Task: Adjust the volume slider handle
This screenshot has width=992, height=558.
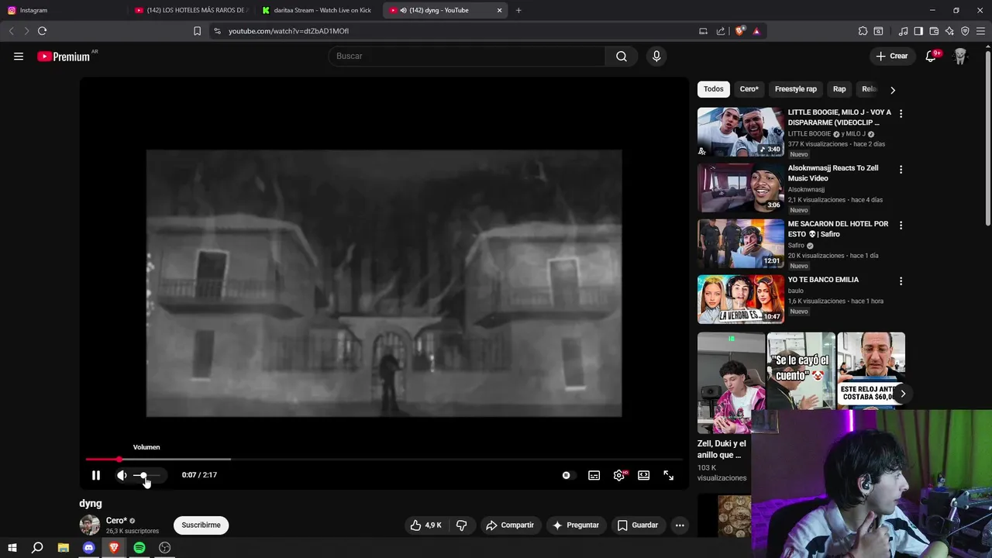Action: pos(143,475)
